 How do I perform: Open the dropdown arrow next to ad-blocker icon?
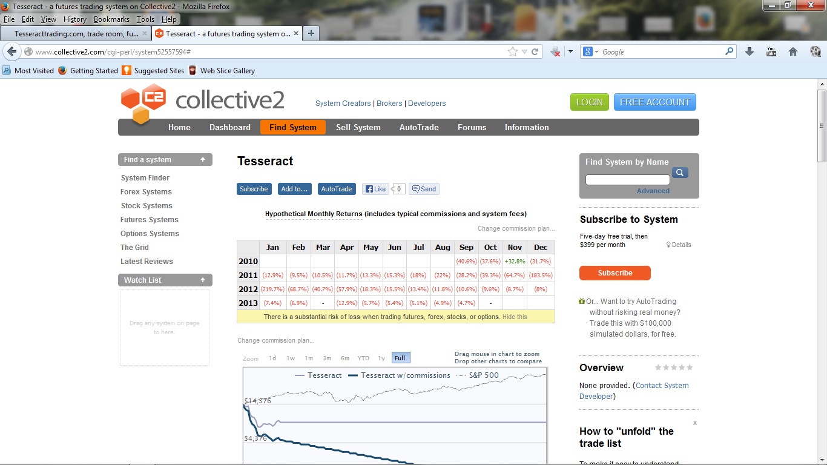point(570,52)
